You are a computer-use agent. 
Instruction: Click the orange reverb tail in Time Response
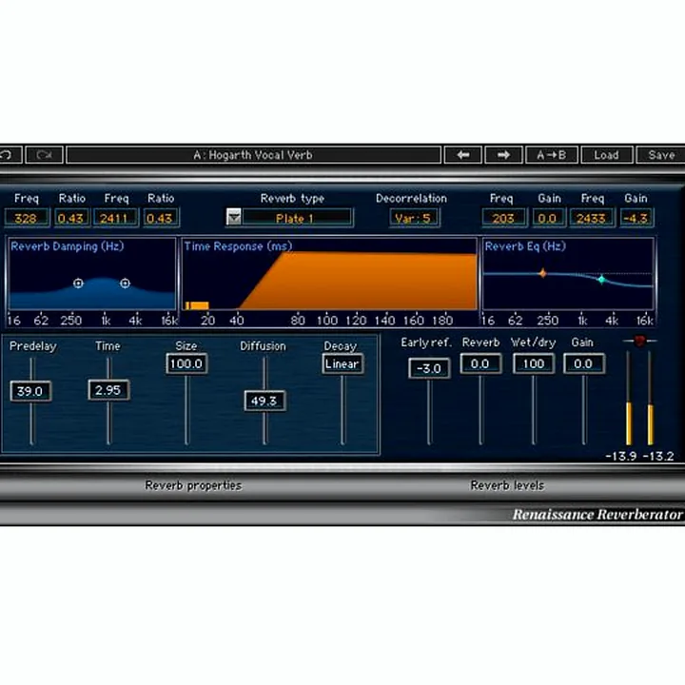362,282
